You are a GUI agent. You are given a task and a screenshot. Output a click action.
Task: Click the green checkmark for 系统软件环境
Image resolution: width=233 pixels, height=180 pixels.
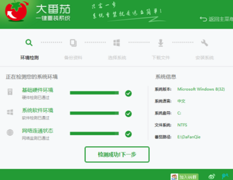coord(128,114)
